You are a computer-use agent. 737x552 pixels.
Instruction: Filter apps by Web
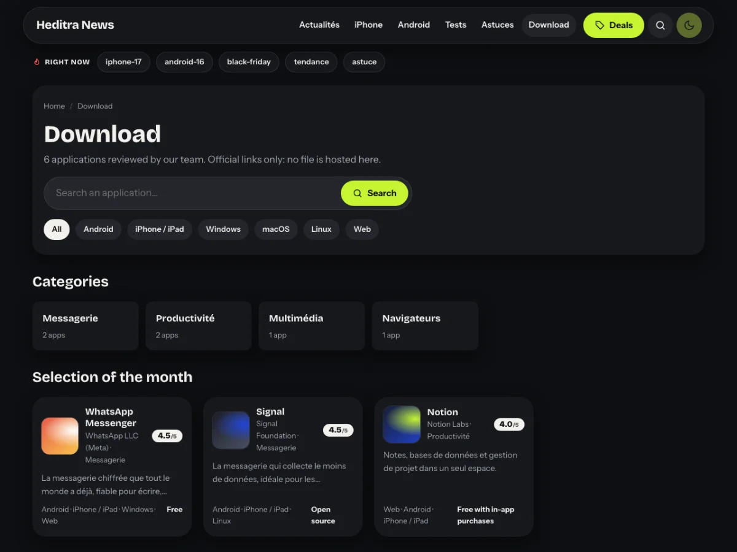(x=362, y=229)
